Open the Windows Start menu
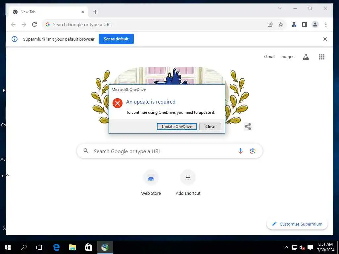339x254 pixels. coord(8,247)
